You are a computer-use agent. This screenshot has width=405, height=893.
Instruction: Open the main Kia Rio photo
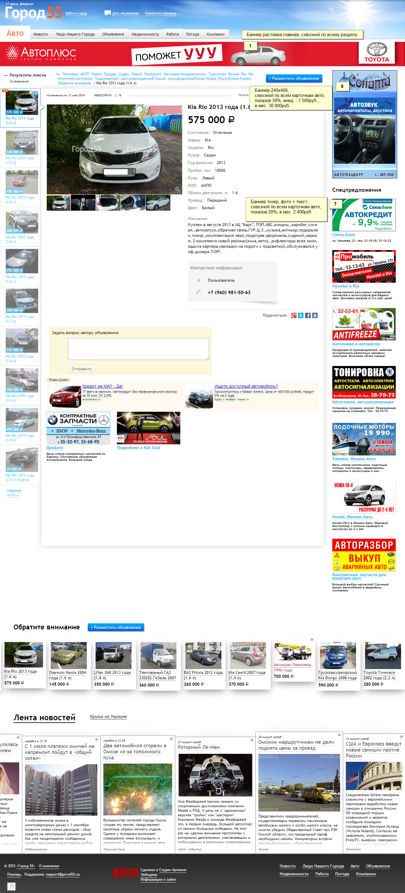click(x=114, y=149)
